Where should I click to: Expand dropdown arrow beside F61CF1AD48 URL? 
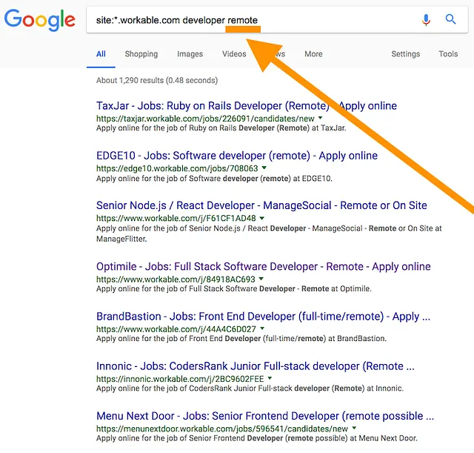click(262, 218)
